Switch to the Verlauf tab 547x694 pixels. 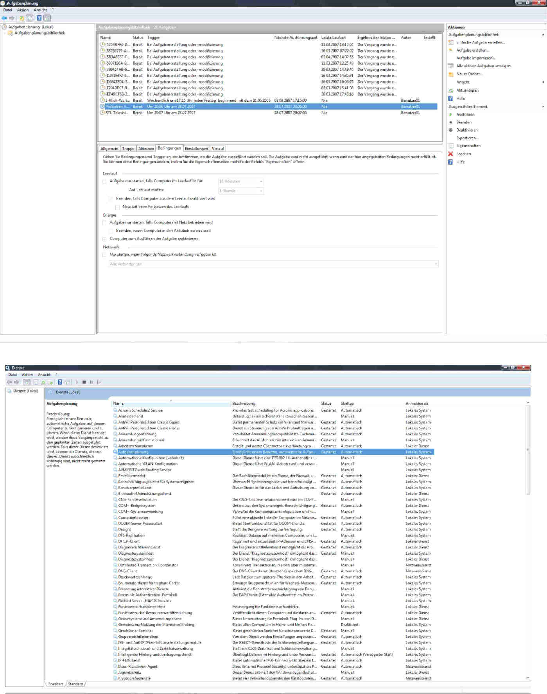218,149
